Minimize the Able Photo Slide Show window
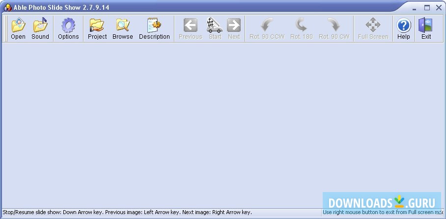 pyautogui.click(x=414, y=8)
